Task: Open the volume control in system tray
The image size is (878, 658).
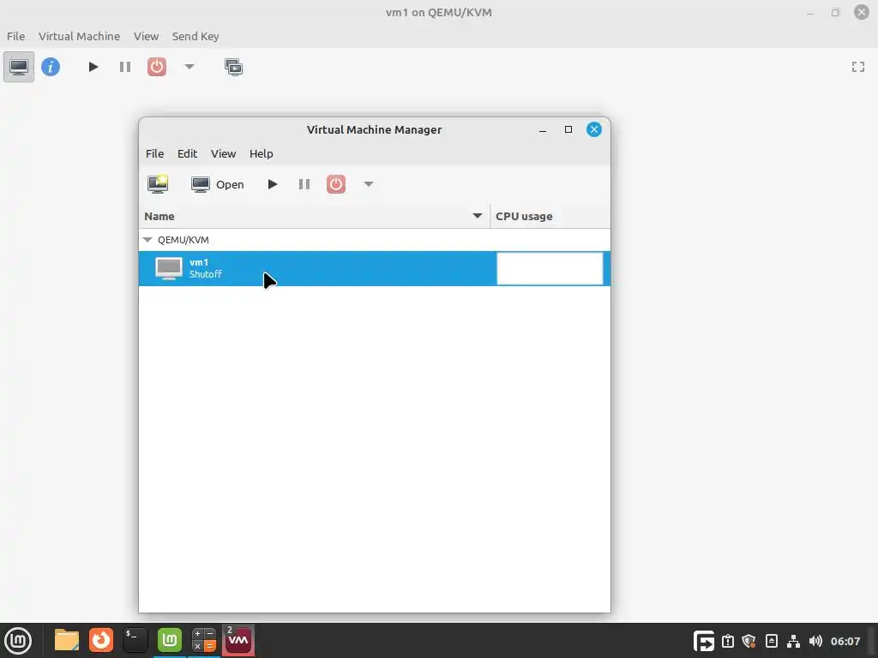Action: click(x=816, y=641)
